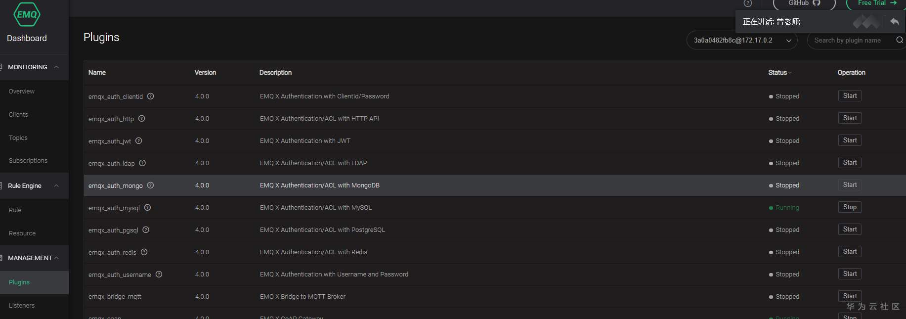The image size is (906, 319).
Task: Click the Dashboard title in sidebar
Action: pyautogui.click(x=27, y=38)
